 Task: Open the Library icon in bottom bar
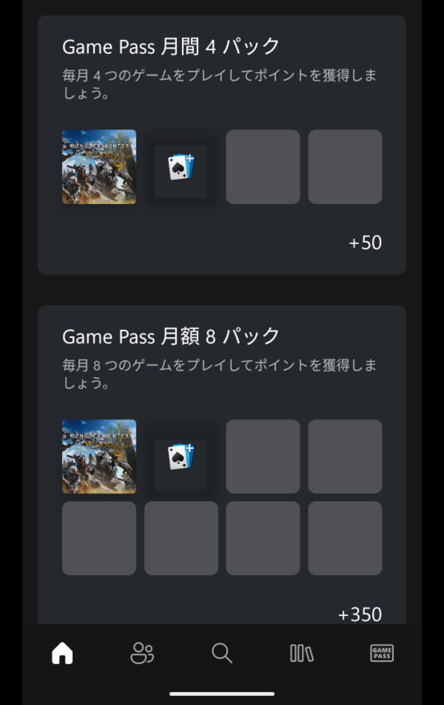click(302, 653)
